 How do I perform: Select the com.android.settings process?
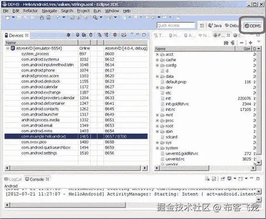click(x=76, y=153)
